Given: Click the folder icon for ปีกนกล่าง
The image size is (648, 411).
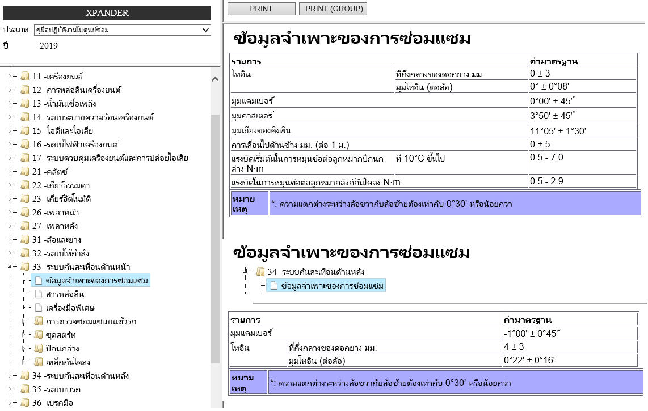Looking at the screenshot, I should pos(39,349).
